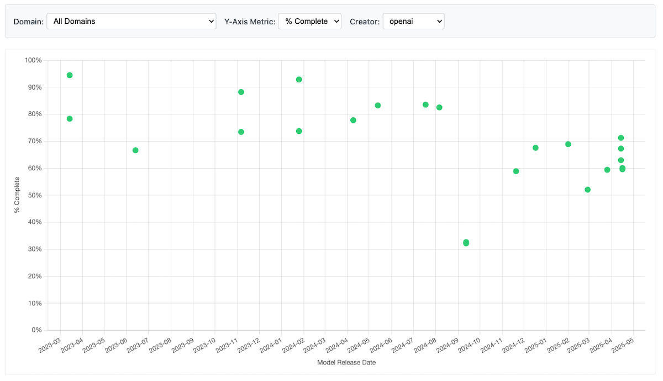This screenshot has width=663, height=381.
Task: Select the data point near 52% in early 2025
Action: 587,190
